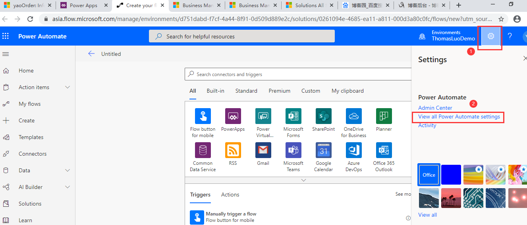
Task: Select the palm trees sunset theme
Action: (x=451, y=198)
